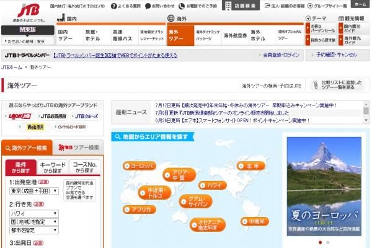Click 会員登録・ログイン
372x248 pixels.
(x=281, y=55)
